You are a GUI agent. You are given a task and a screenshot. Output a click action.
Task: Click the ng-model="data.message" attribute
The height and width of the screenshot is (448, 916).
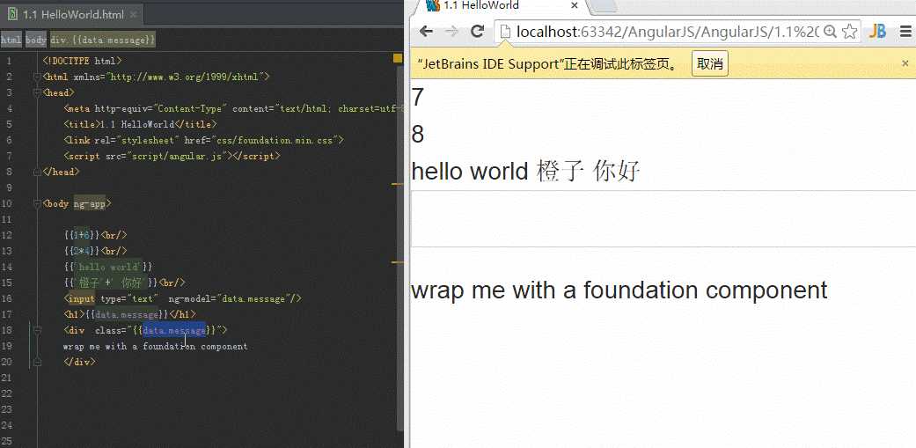[230, 298]
